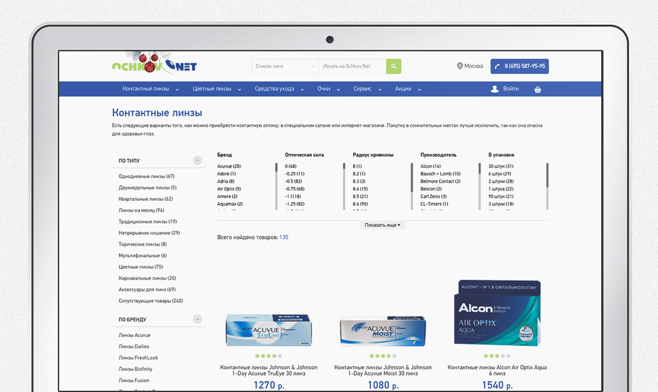Screen dimensions: 658x392
Task: Collapse the ПО ТИПУ section
Action: tap(197, 160)
